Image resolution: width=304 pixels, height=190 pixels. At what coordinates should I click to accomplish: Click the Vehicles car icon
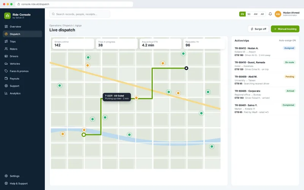[6, 63]
